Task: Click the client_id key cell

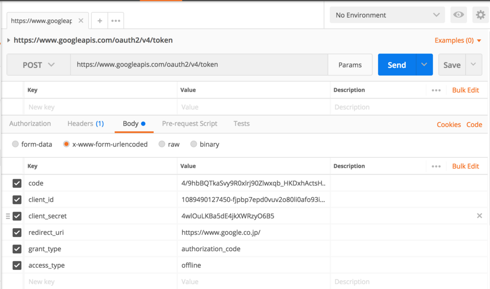Action: point(100,199)
